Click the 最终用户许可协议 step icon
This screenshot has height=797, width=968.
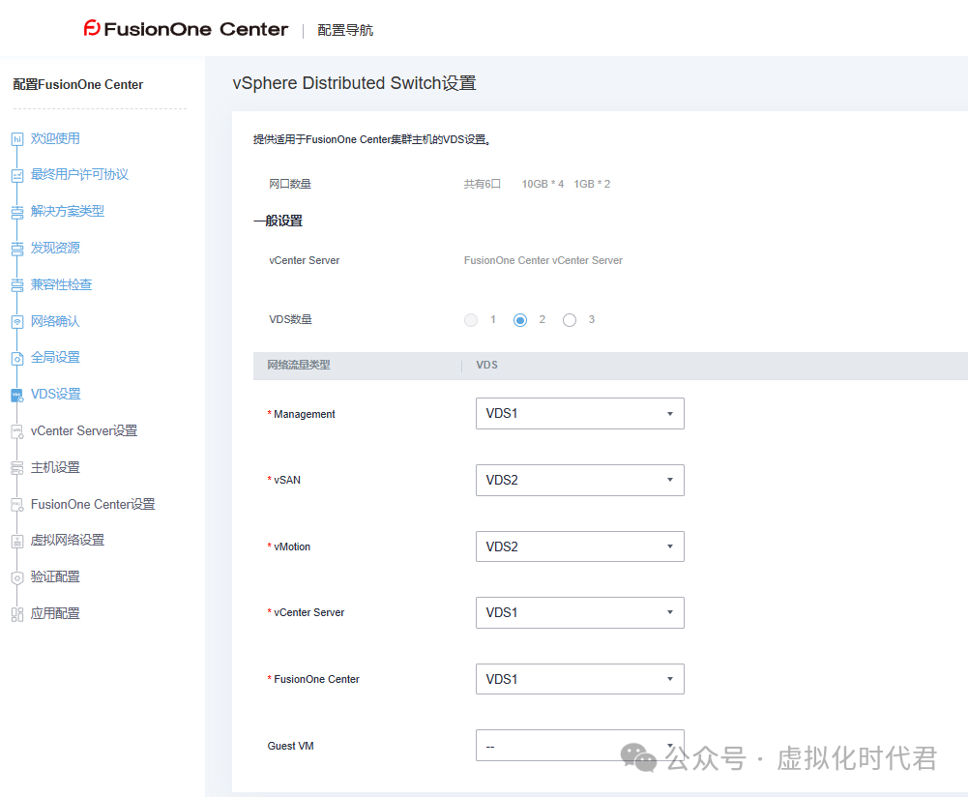[17, 176]
